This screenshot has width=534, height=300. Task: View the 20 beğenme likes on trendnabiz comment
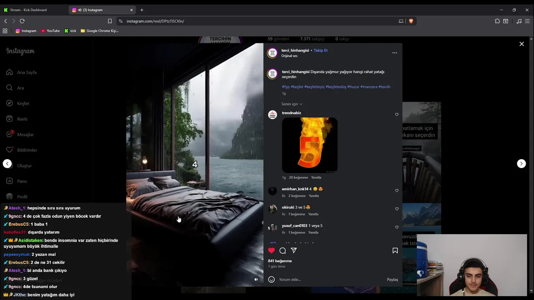tap(298, 177)
